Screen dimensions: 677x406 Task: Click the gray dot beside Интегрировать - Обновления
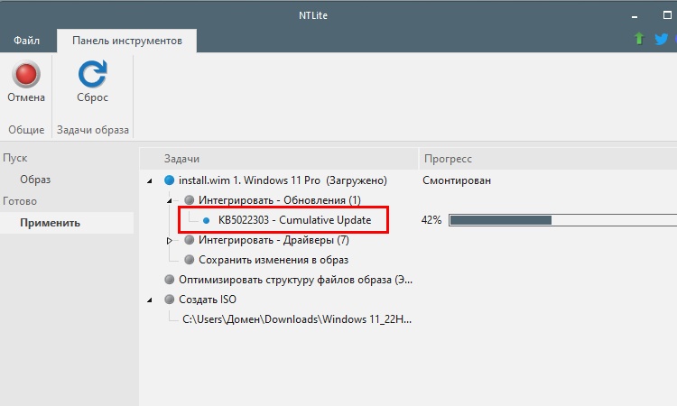[190, 200]
